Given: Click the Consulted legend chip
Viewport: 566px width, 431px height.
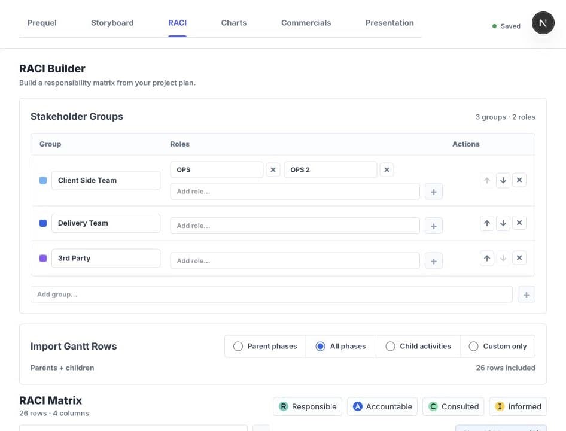Looking at the screenshot, I should click(x=454, y=407).
